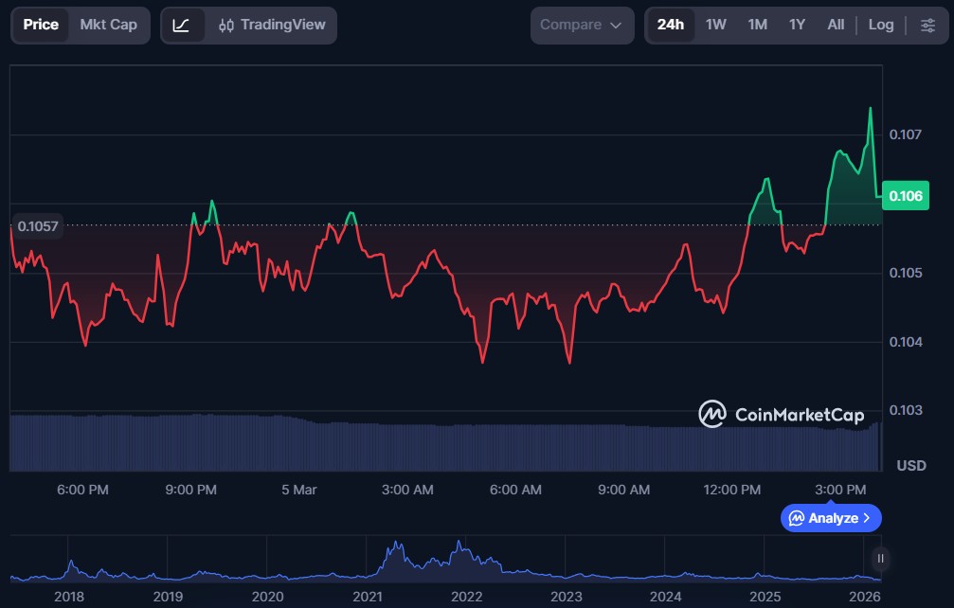This screenshot has height=608, width=954.
Task: Click 2021 peak on the history range slider
Action: tap(396, 549)
